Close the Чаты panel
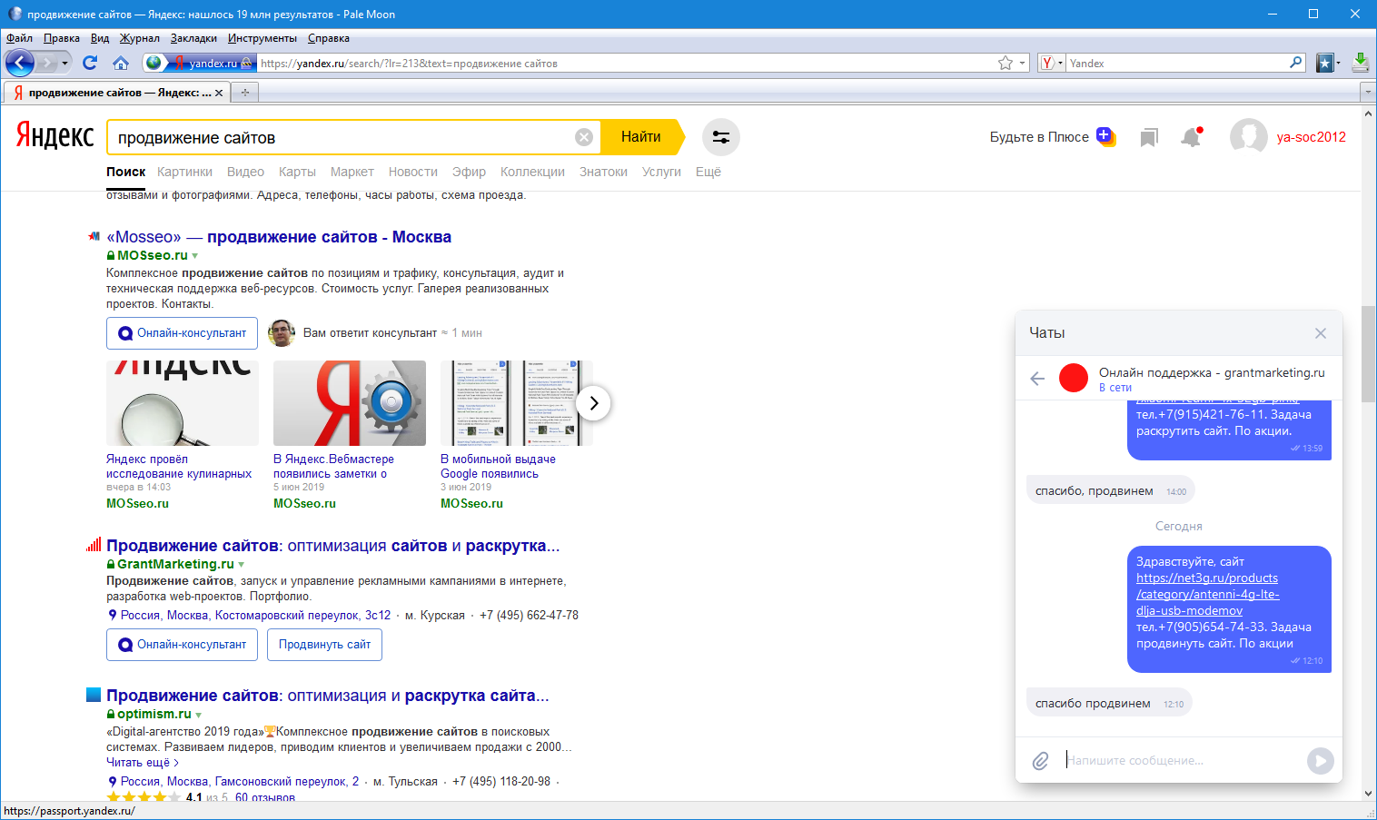This screenshot has height=820, width=1377. 1321,333
